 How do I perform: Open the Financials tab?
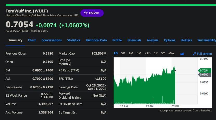134,40
